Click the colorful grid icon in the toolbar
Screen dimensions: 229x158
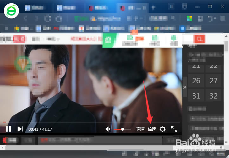coord(189,18)
